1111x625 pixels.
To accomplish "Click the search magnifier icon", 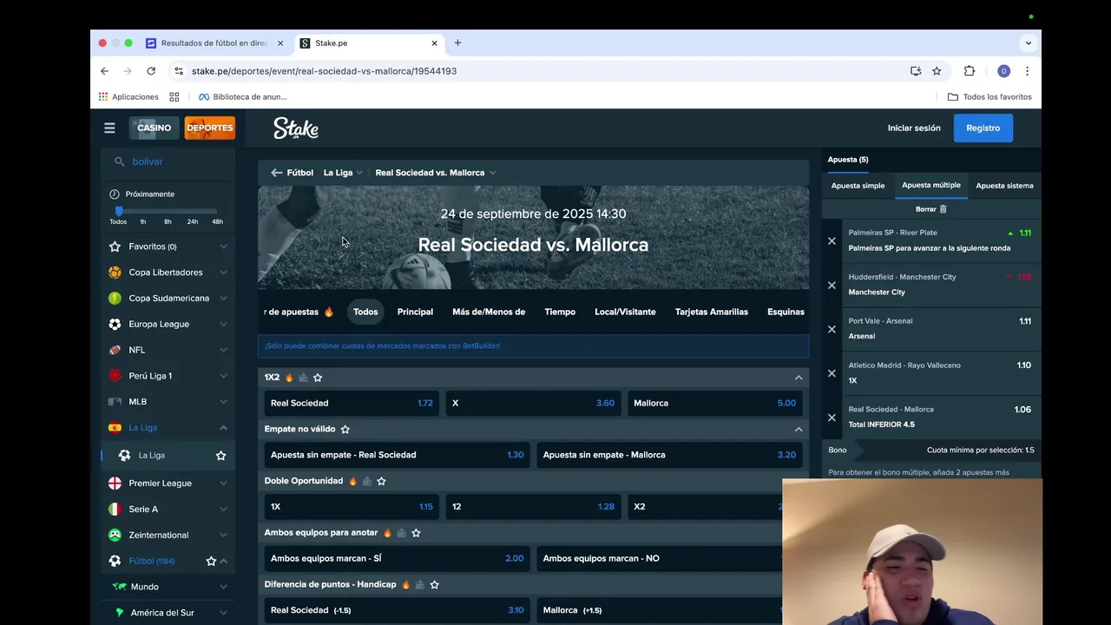I will click(119, 161).
